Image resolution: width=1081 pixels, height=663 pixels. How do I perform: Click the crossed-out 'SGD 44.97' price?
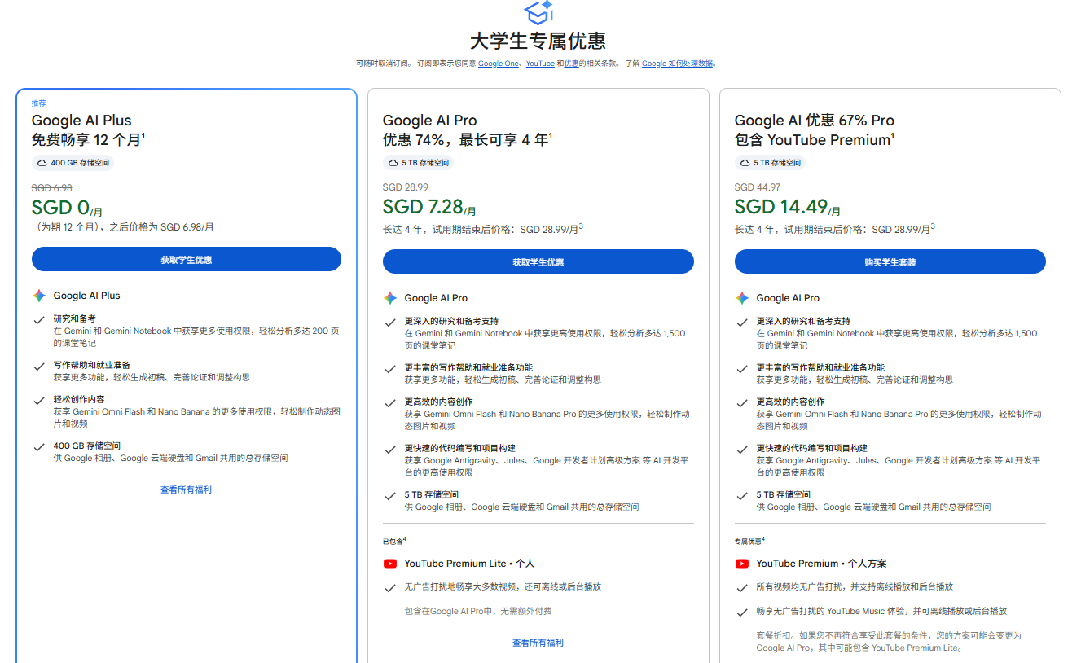[x=758, y=187]
